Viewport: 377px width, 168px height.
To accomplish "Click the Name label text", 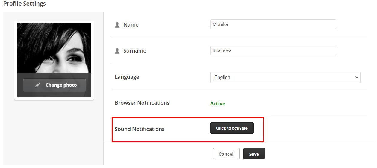I will [x=131, y=25].
